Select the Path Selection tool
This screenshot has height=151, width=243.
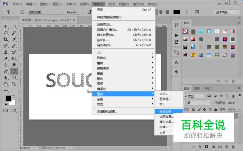[6, 78]
